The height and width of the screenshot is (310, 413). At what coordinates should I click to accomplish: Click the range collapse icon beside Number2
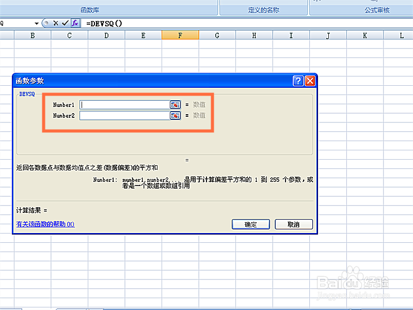(x=175, y=115)
